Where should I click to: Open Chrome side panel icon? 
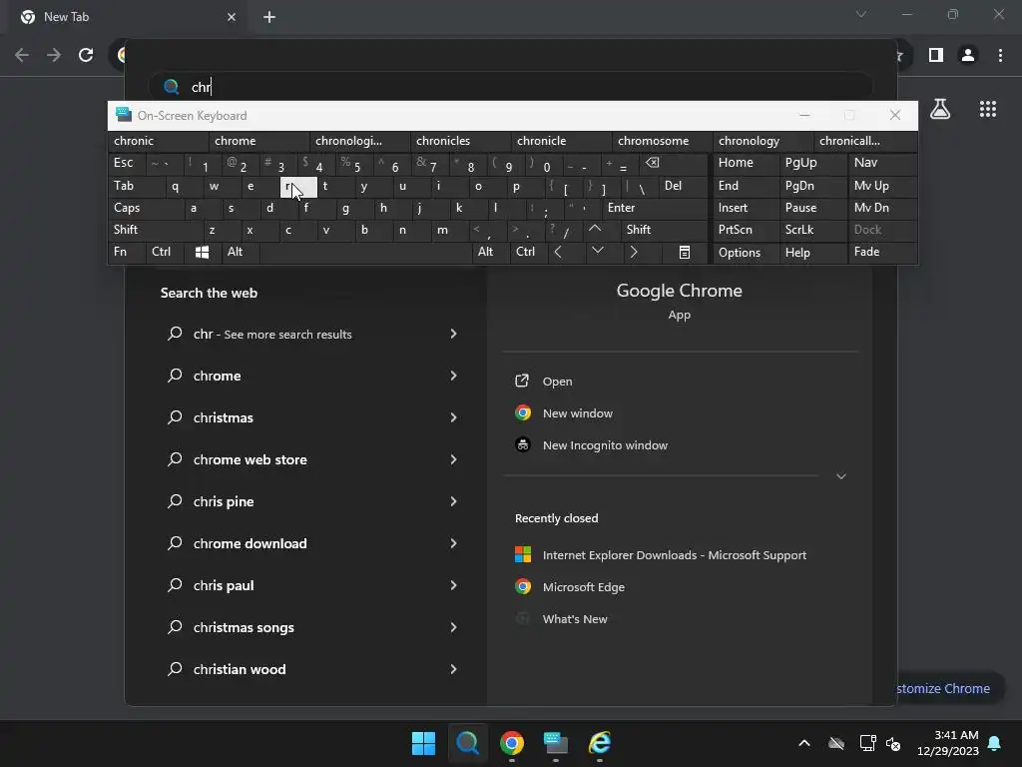(936, 55)
